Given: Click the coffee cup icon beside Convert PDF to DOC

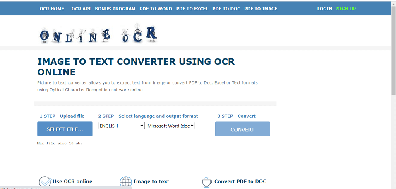Looking at the screenshot, I should (207, 182).
